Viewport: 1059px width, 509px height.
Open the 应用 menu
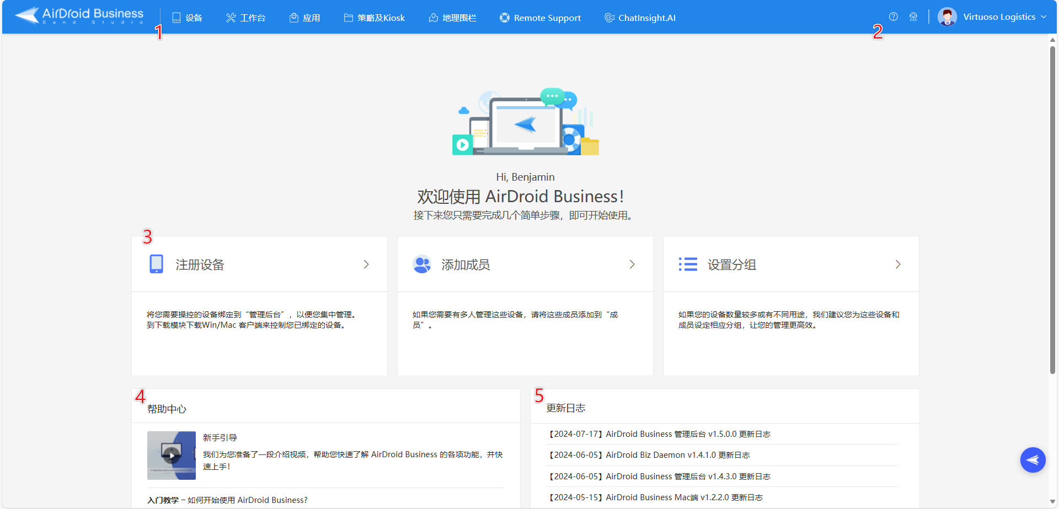(305, 18)
